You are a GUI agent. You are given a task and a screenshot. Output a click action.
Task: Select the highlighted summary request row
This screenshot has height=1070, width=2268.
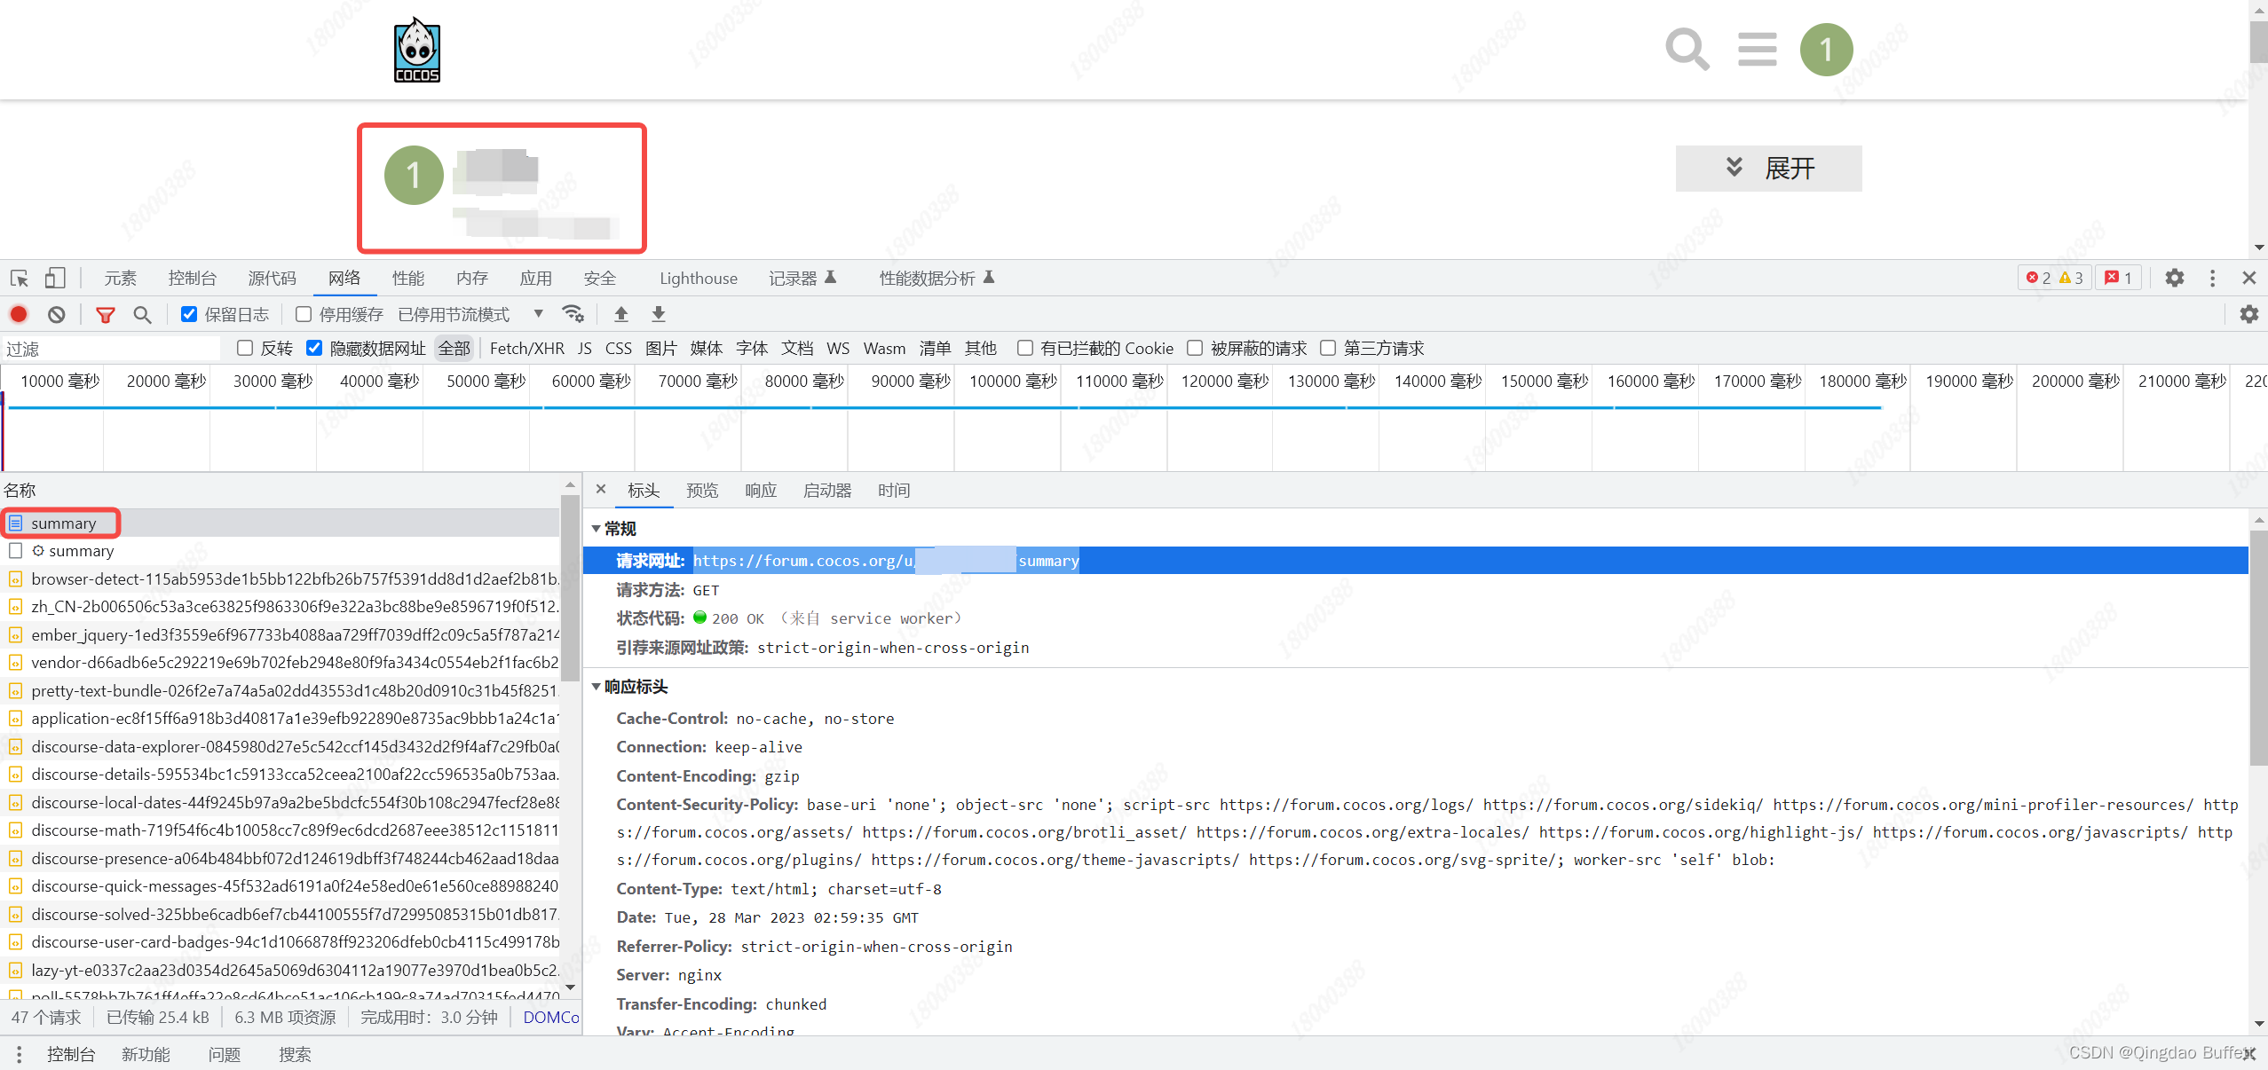pyautogui.click(x=281, y=523)
